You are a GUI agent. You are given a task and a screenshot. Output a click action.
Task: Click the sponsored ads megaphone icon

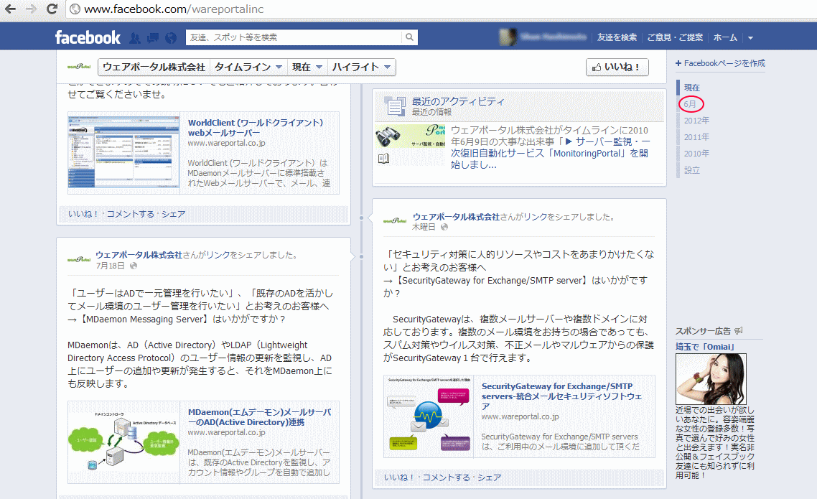point(738,331)
